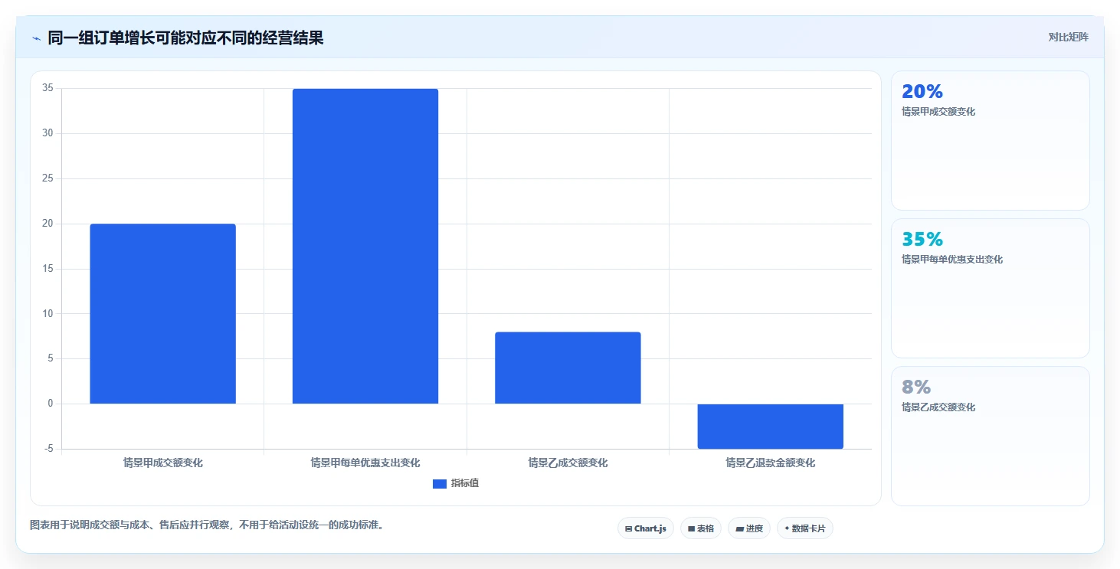This screenshot has width=1120, height=569.
Task: Click the 35% value on the second card
Action: pyautogui.click(x=922, y=240)
